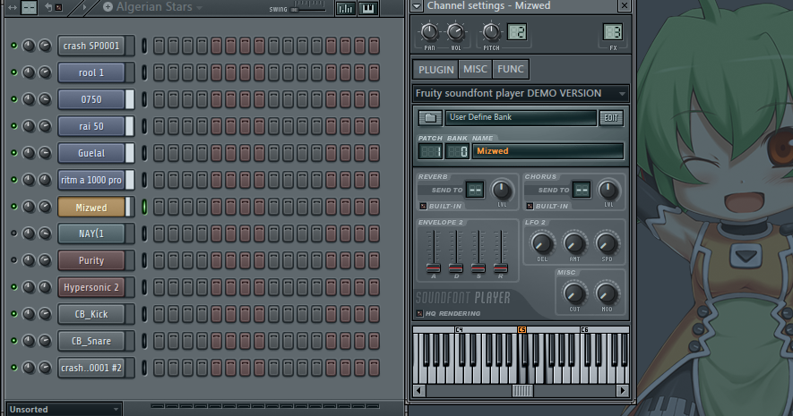
Task: Click the pan knob of Purity channel
Action: coord(29,260)
